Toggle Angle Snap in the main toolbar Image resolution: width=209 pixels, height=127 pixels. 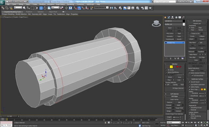tap(79, 8)
